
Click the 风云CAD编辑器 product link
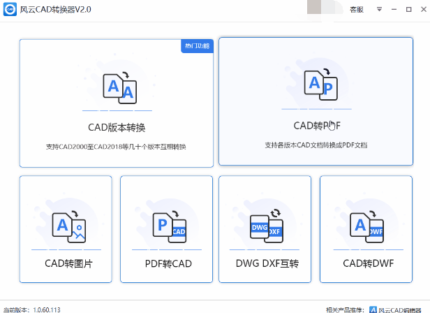pos(400,310)
